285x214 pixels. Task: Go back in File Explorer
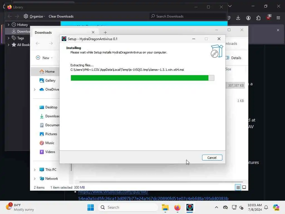(38, 43)
